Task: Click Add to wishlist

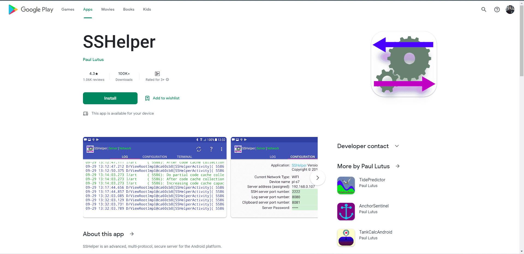Action: [166, 98]
